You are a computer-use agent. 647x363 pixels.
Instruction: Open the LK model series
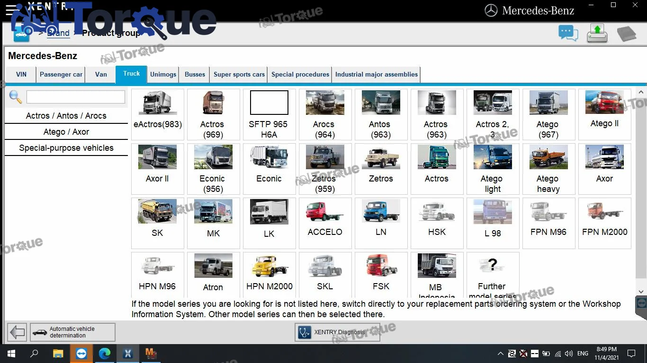coord(270,223)
